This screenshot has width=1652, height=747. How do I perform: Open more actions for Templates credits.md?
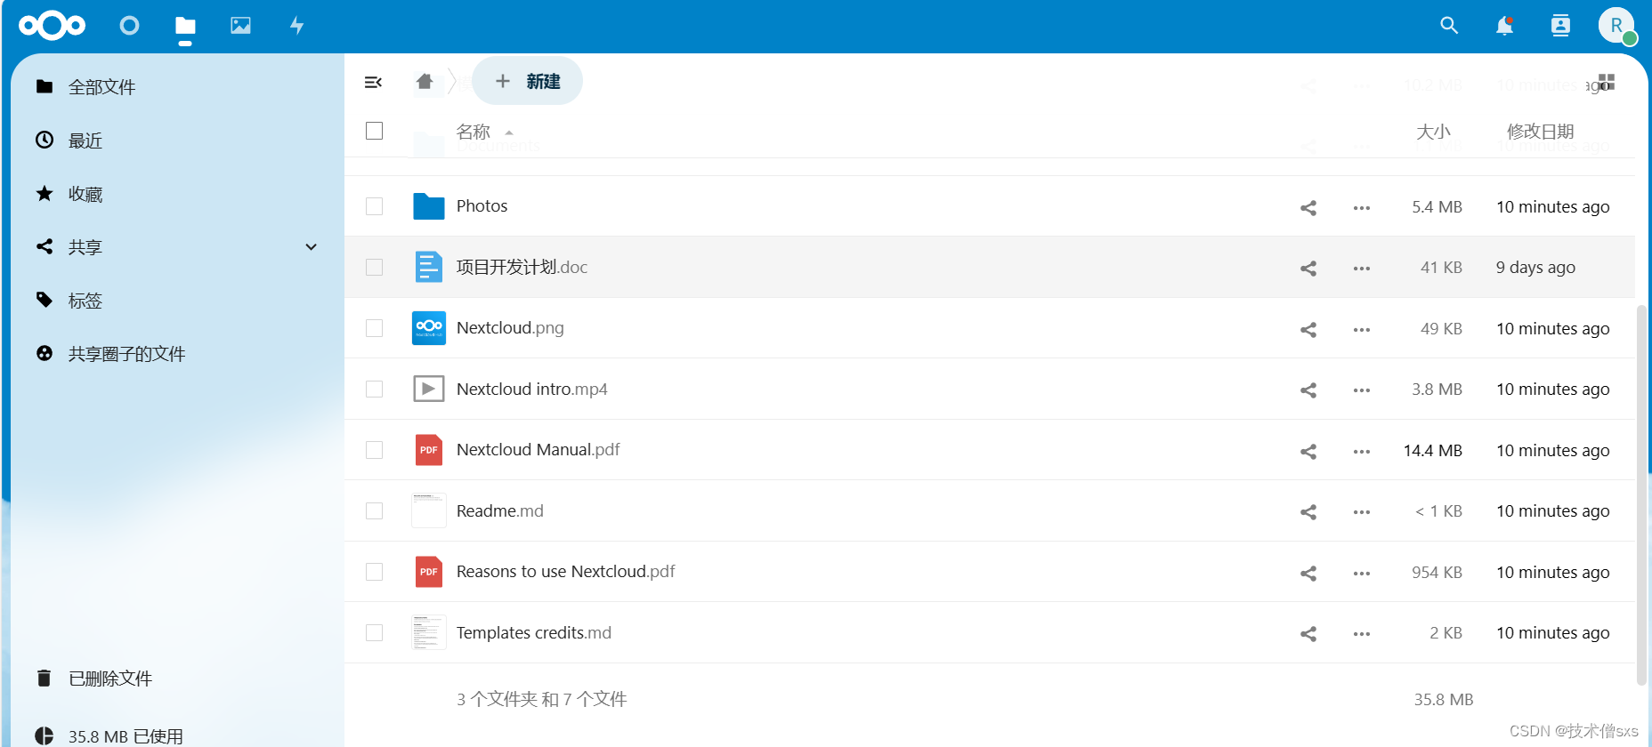point(1362,633)
